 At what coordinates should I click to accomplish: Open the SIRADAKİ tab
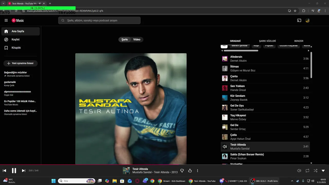235,41
